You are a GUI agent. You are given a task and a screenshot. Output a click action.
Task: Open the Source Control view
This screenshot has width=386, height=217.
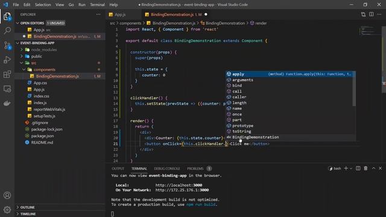(x=7, y=45)
